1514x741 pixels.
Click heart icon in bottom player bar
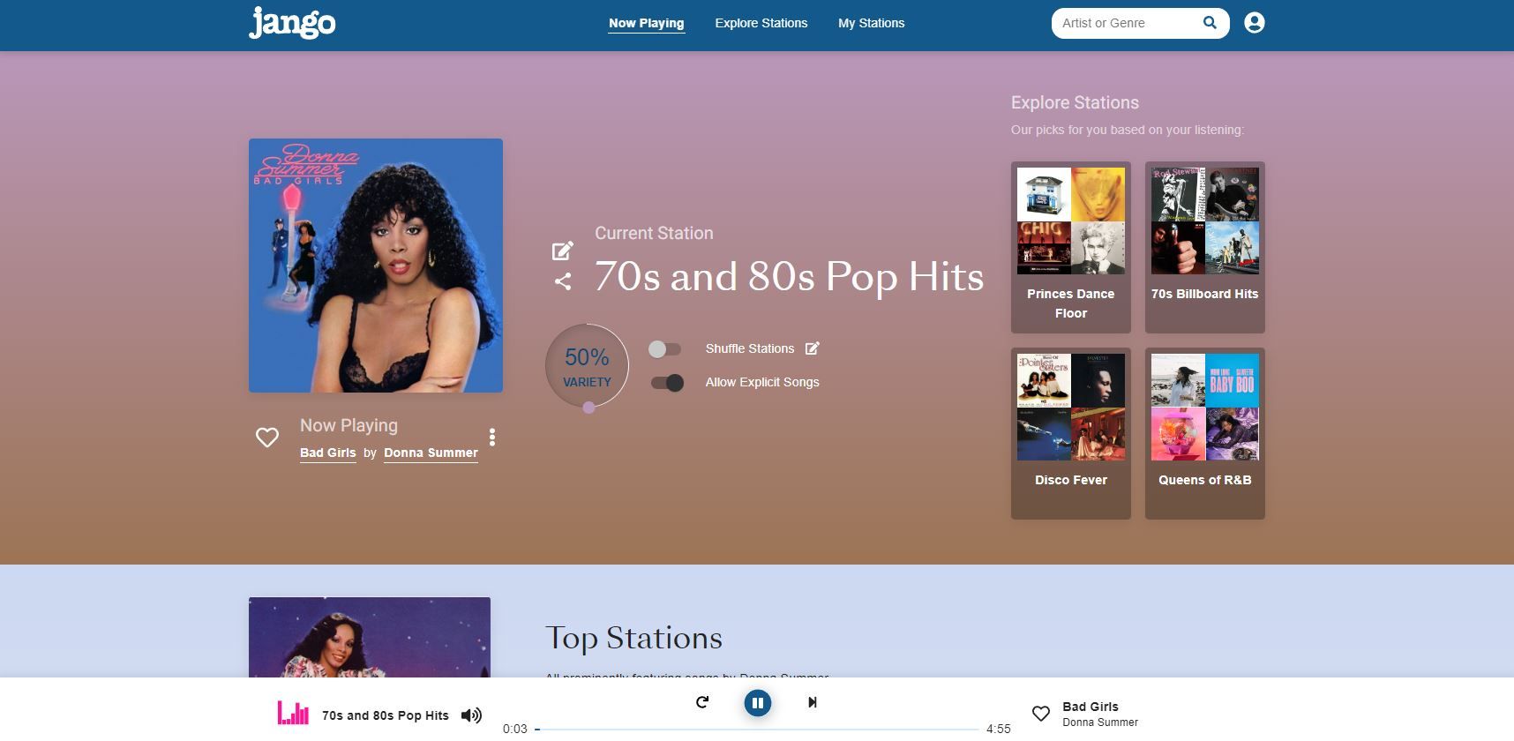point(1041,714)
